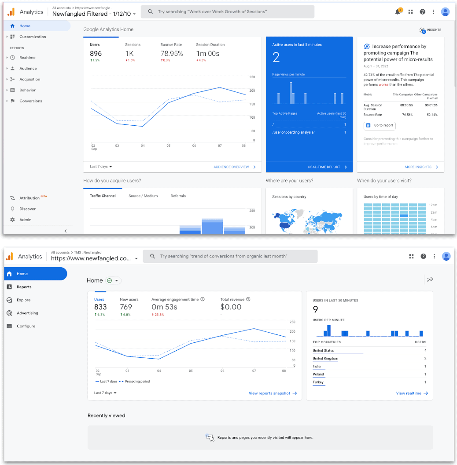Open the notifications bell
The width and height of the screenshot is (457, 465).
point(398,12)
